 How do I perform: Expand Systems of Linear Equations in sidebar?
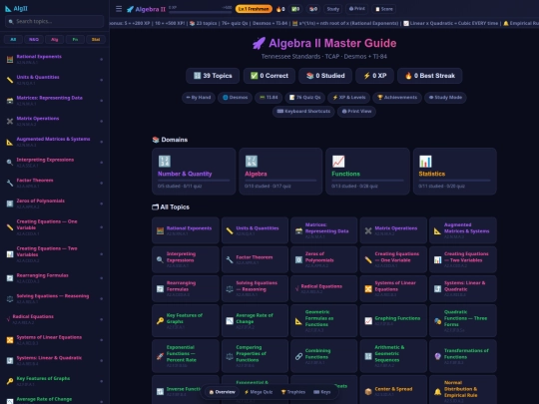pyautogui.click(x=54, y=340)
